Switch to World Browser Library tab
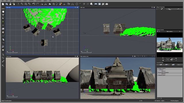 173,65
